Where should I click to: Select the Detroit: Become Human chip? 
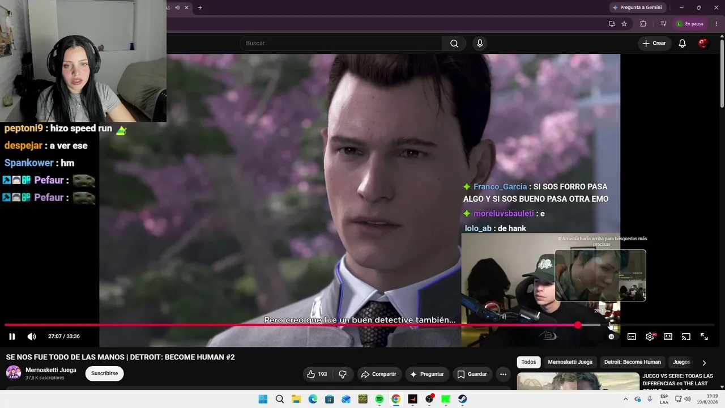click(632, 362)
